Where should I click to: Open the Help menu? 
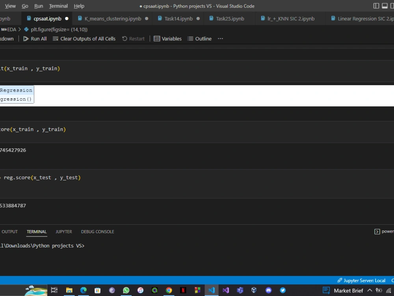79,6
